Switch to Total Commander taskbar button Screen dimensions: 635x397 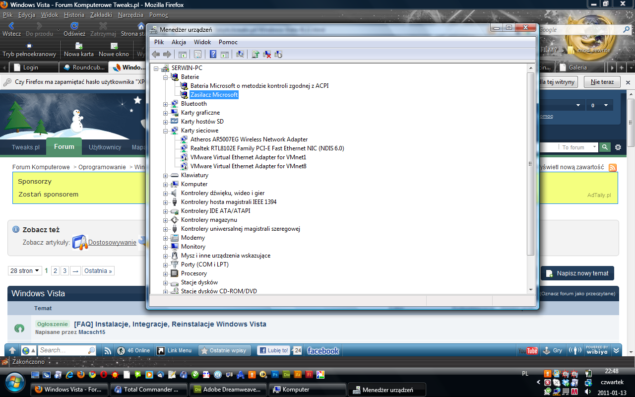click(x=148, y=390)
